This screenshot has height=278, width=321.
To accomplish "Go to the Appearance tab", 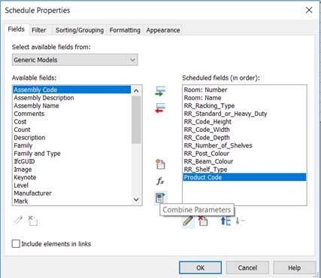I will [163, 30].
